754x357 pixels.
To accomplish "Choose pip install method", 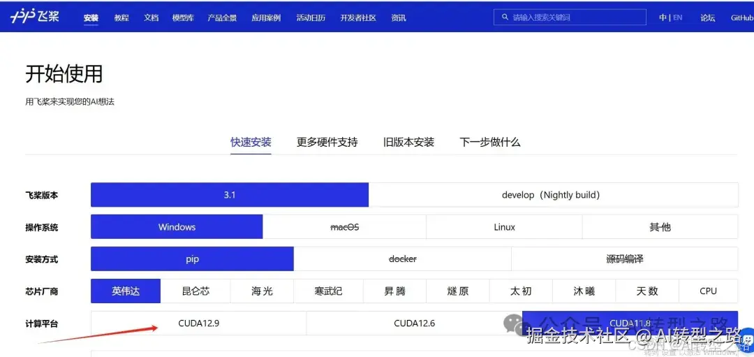I will (x=193, y=259).
